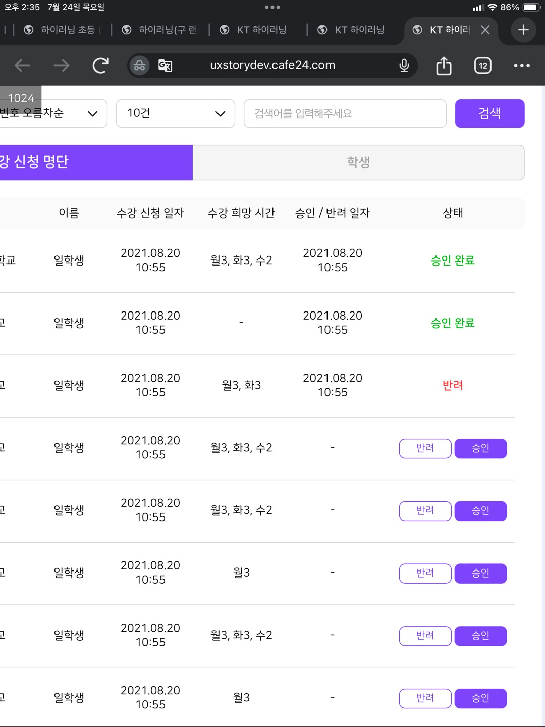This screenshot has height=727, width=545.
Task: Focus the 검색어를 입력해주세요 search field
Action: [x=345, y=113]
